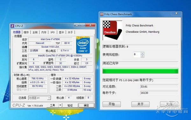
Task: Increase thread count with up stepper arrow
Action: (142, 53)
